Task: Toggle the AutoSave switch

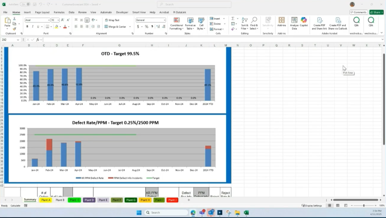Action: (x=25, y=4)
